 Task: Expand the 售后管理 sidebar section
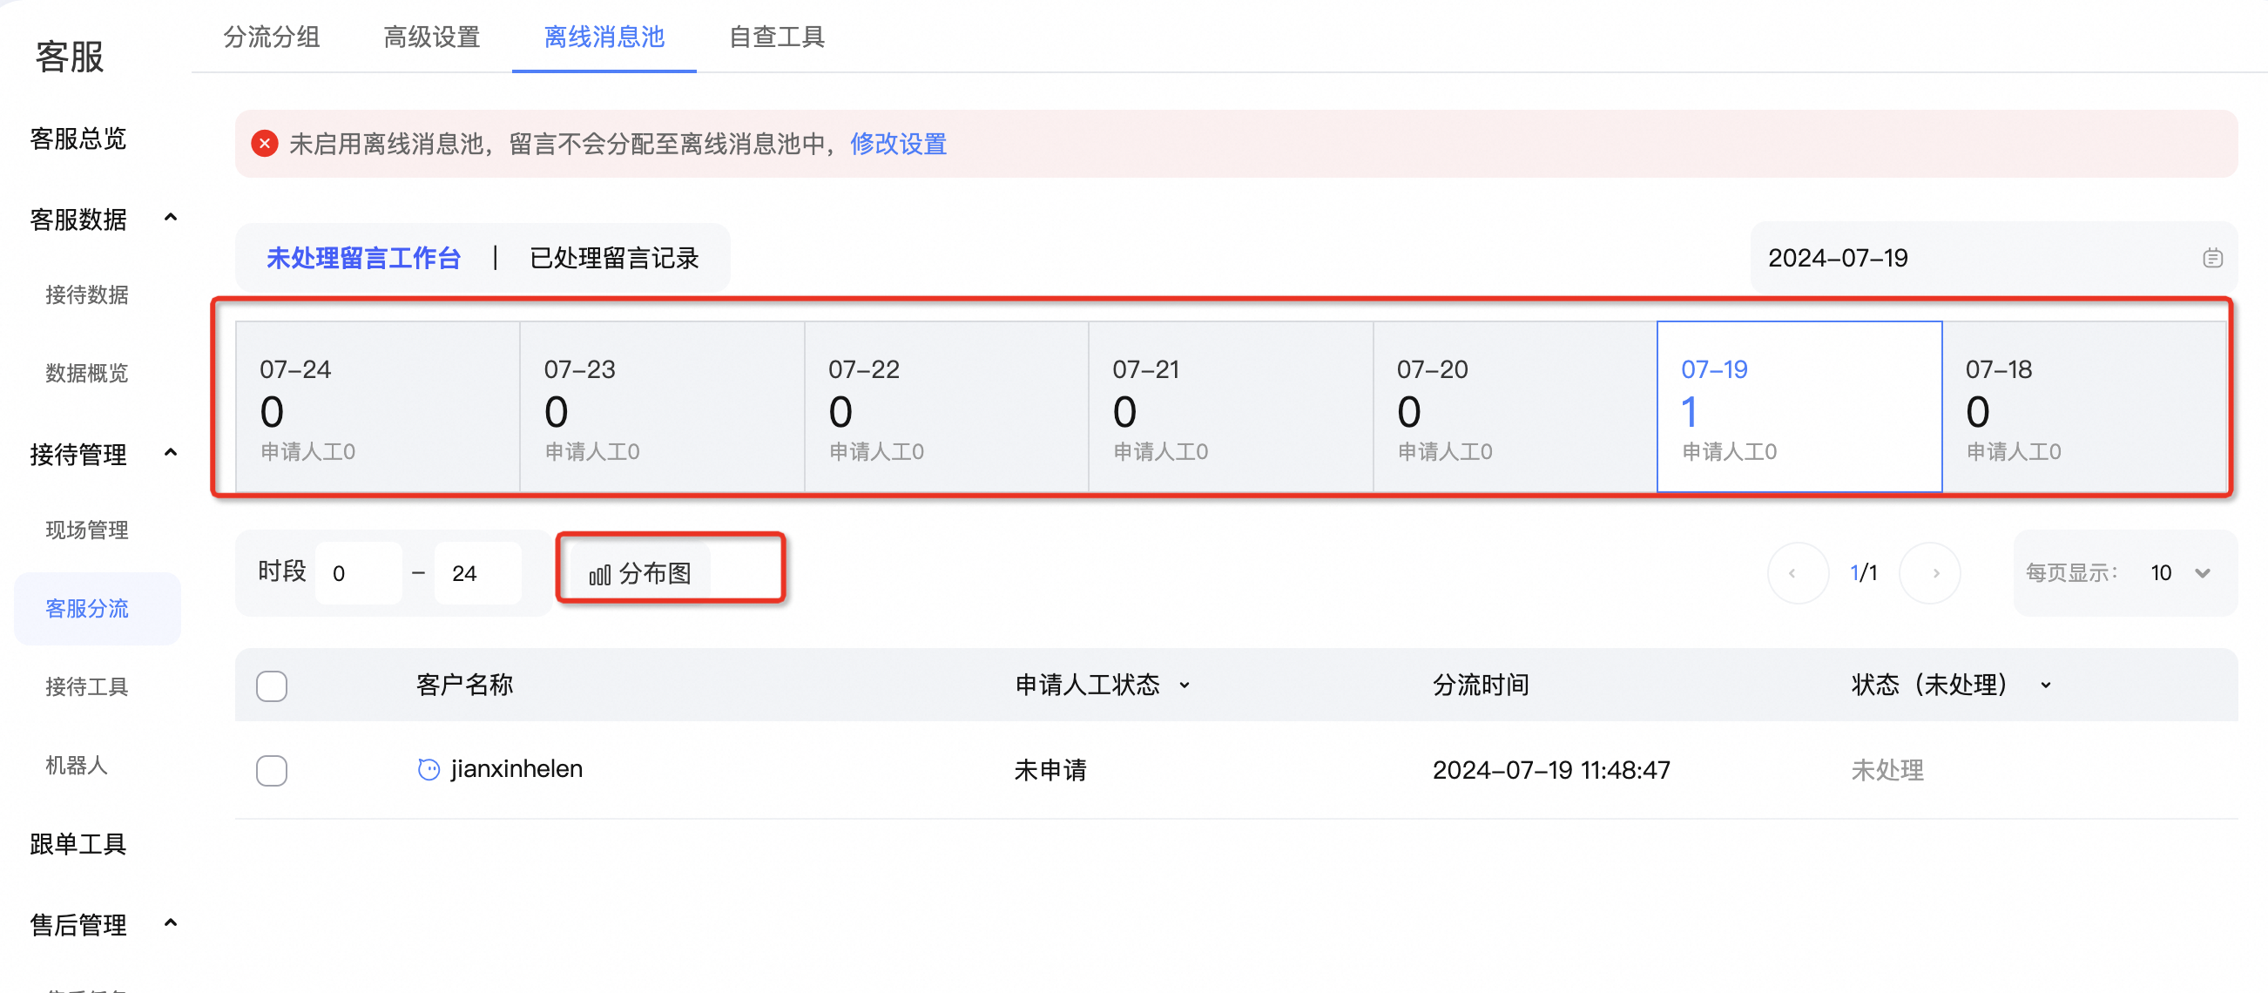pos(171,922)
